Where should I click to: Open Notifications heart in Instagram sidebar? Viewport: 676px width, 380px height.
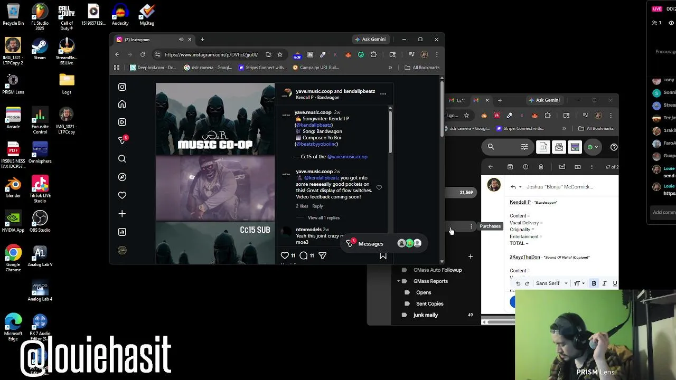pyautogui.click(x=122, y=195)
